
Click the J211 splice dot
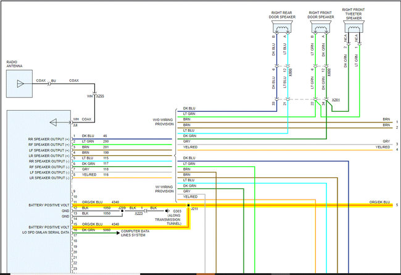point(189,205)
